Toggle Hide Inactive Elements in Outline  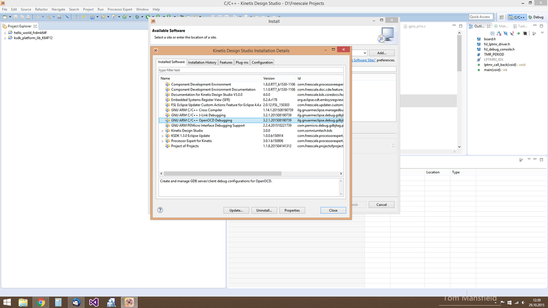point(525,33)
